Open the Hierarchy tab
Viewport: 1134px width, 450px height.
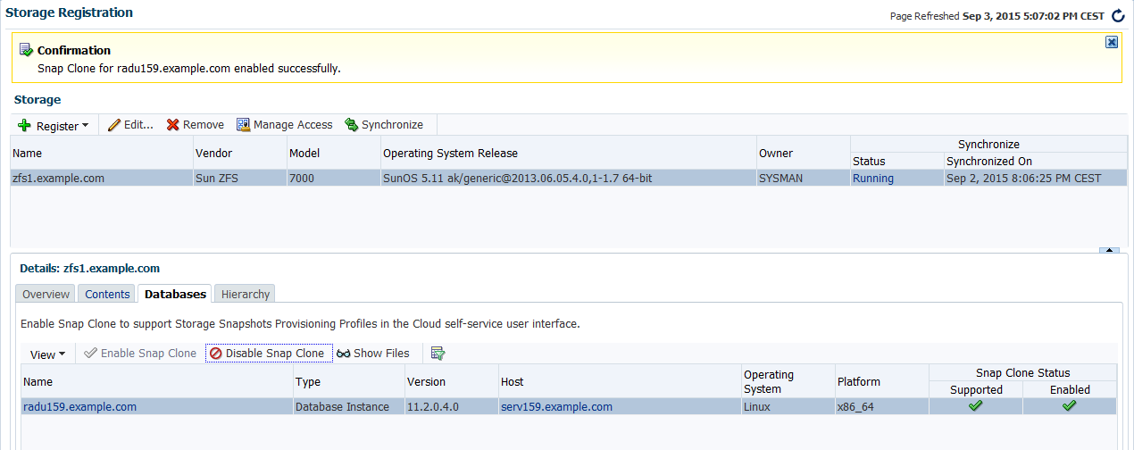[x=245, y=295]
